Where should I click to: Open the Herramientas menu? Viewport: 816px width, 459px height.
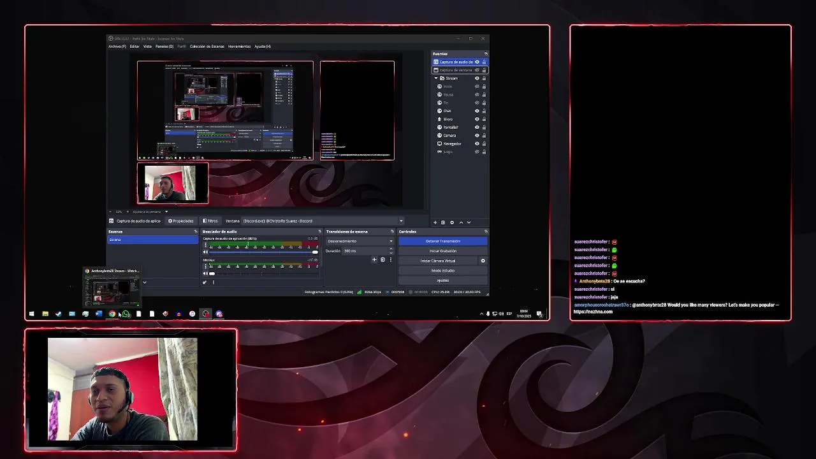239,47
